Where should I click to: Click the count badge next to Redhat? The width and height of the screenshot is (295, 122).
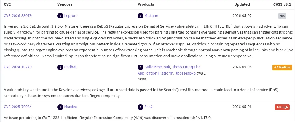click(x=60, y=67)
